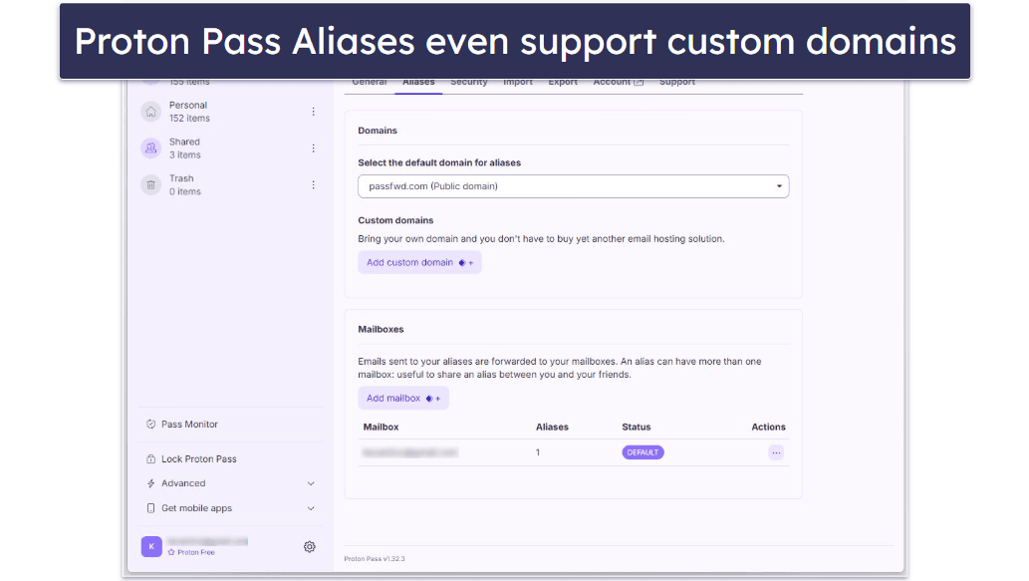Open Personal vault three-dot menu
1029x581 pixels.
313,112
